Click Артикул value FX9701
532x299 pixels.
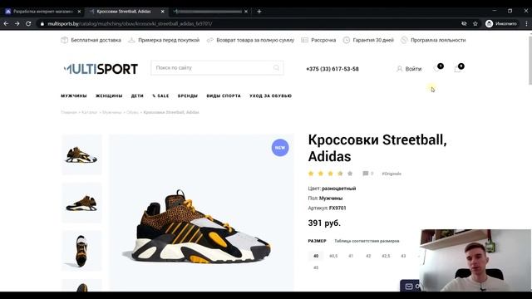point(337,208)
